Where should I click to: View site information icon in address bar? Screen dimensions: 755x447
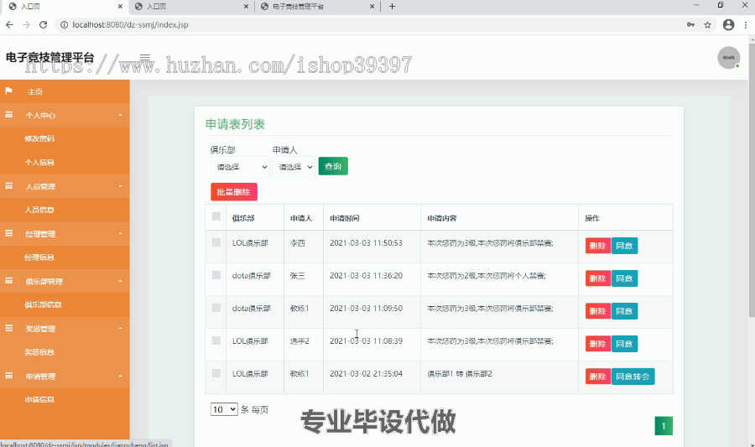[64, 24]
